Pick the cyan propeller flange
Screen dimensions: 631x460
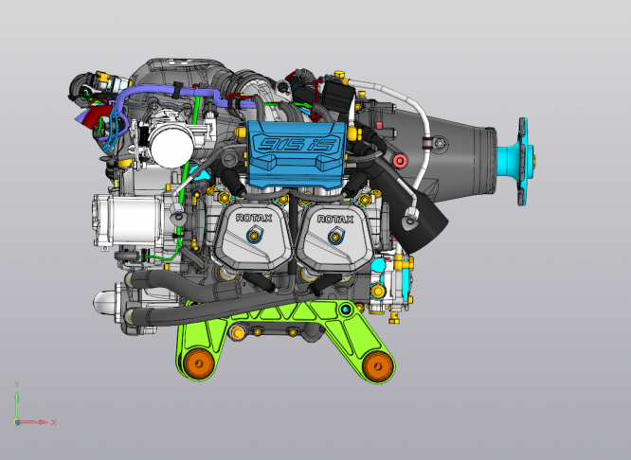pos(517,162)
